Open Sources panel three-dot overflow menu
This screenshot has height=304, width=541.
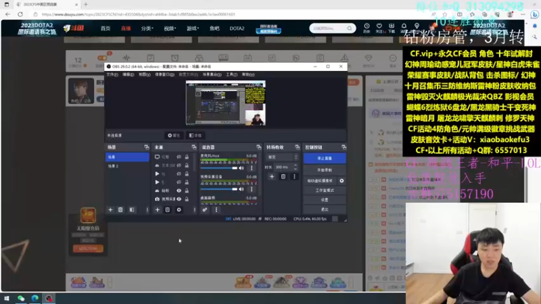pyautogui.click(x=194, y=209)
